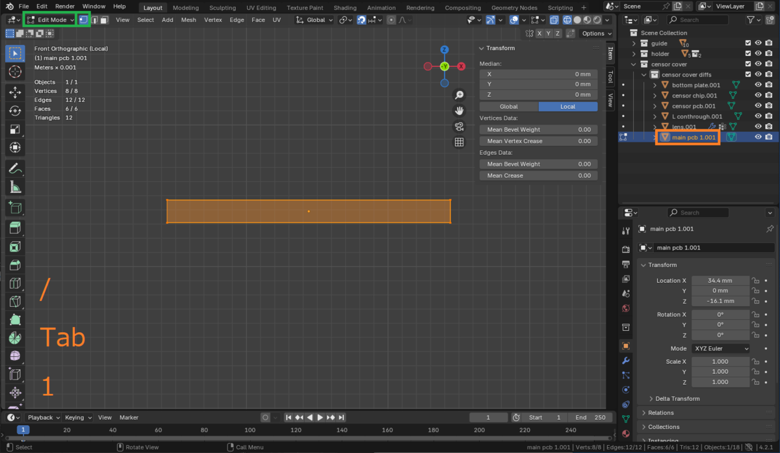
Task: Hide bottom plate.001 in viewport
Action: pos(758,85)
